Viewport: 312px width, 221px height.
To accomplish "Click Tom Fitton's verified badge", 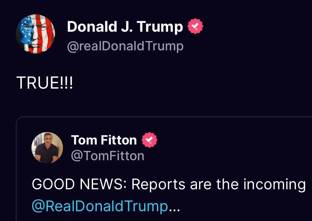I will coord(149,140).
